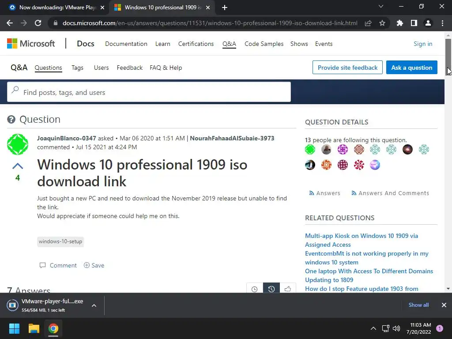Sort answers by oldest clock icon
The width and height of the screenshot is (452, 339).
click(x=255, y=289)
